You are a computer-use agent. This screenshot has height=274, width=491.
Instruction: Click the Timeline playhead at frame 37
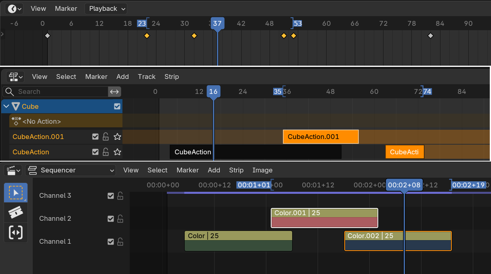coord(217,23)
